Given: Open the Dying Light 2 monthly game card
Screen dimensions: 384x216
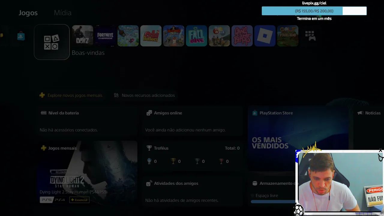Looking at the screenshot, I should click(87, 173).
